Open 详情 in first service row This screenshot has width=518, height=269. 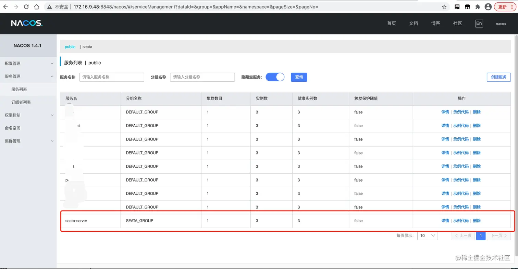point(445,112)
